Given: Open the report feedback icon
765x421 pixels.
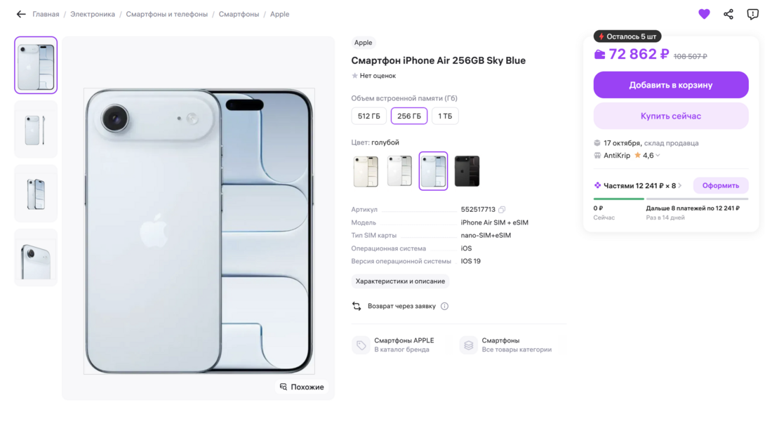Looking at the screenshot, I should coord(752,14).
